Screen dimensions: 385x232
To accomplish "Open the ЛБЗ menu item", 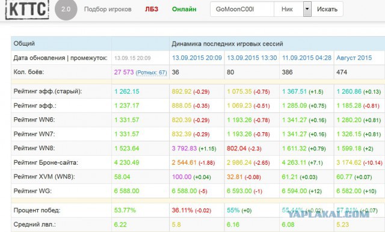I will click(152, 10).
